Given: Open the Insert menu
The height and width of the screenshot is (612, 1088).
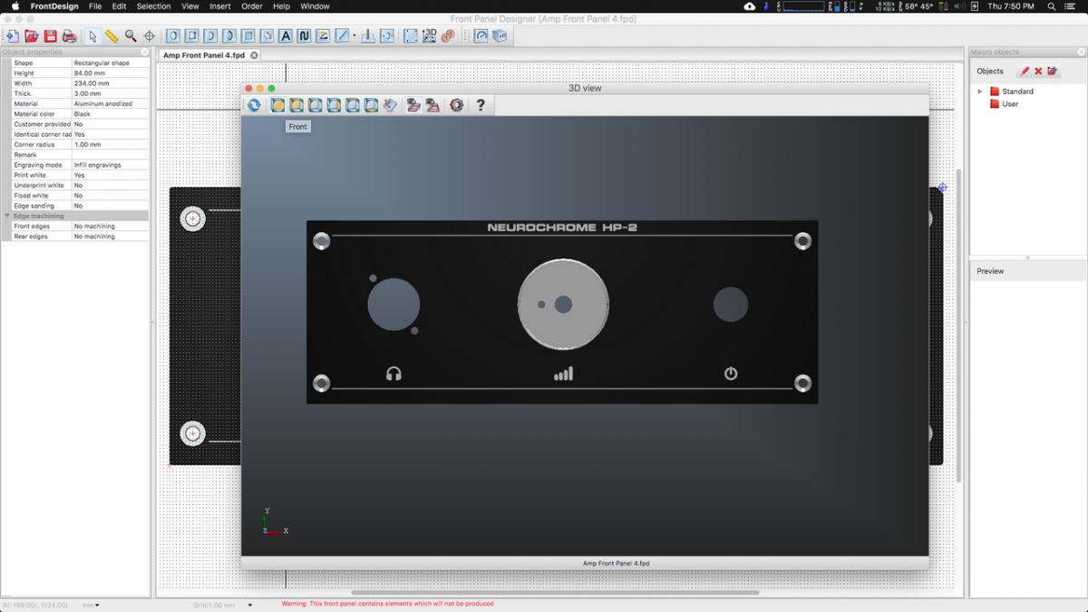Looking at the screenshot, I should click(219, 6).
